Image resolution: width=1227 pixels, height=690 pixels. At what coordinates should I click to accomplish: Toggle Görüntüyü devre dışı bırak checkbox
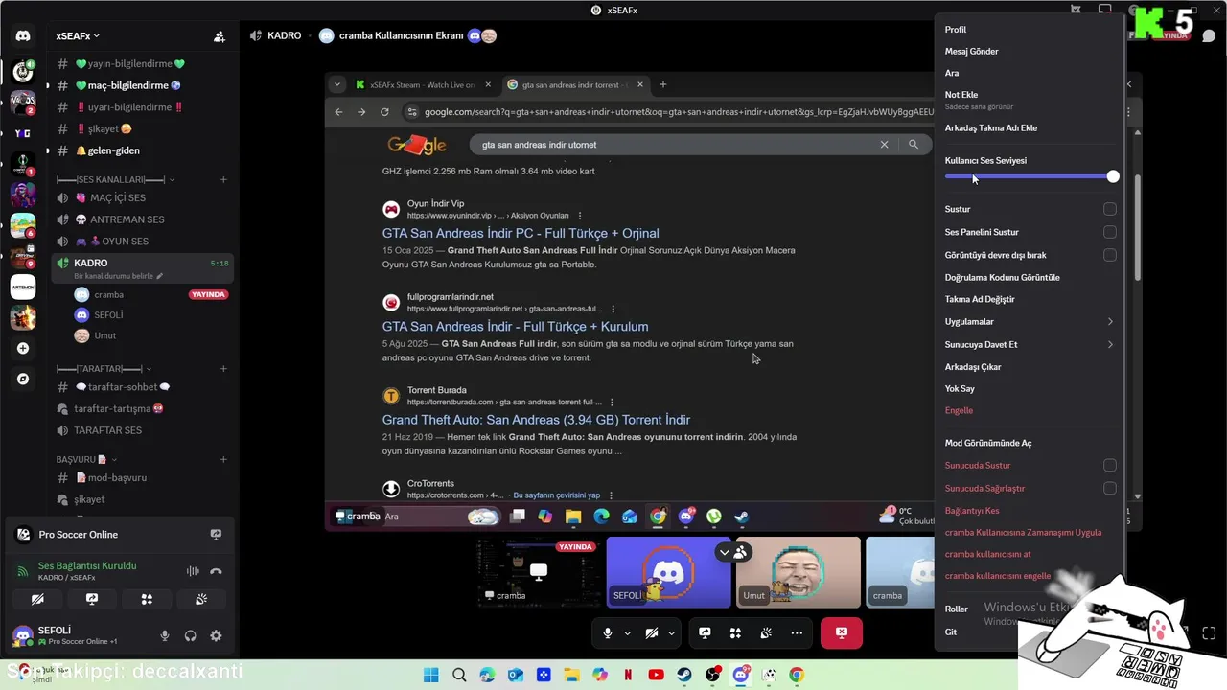1109,255
